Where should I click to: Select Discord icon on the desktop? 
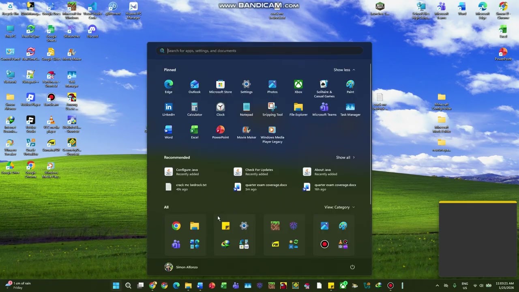92,31
